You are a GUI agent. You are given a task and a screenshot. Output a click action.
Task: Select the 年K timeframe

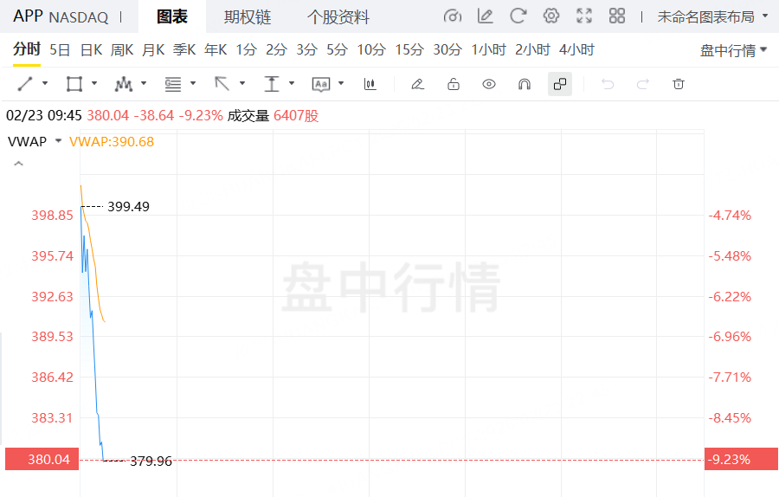(x=216, y=49)
